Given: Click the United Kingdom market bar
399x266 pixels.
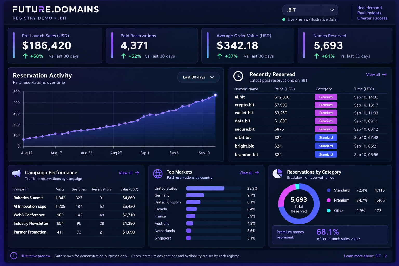Looking at the screenshot, I should click(193, 202).
